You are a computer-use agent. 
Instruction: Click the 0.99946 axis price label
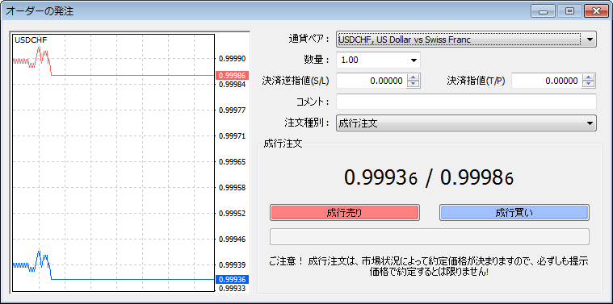[x=233, y=239]
